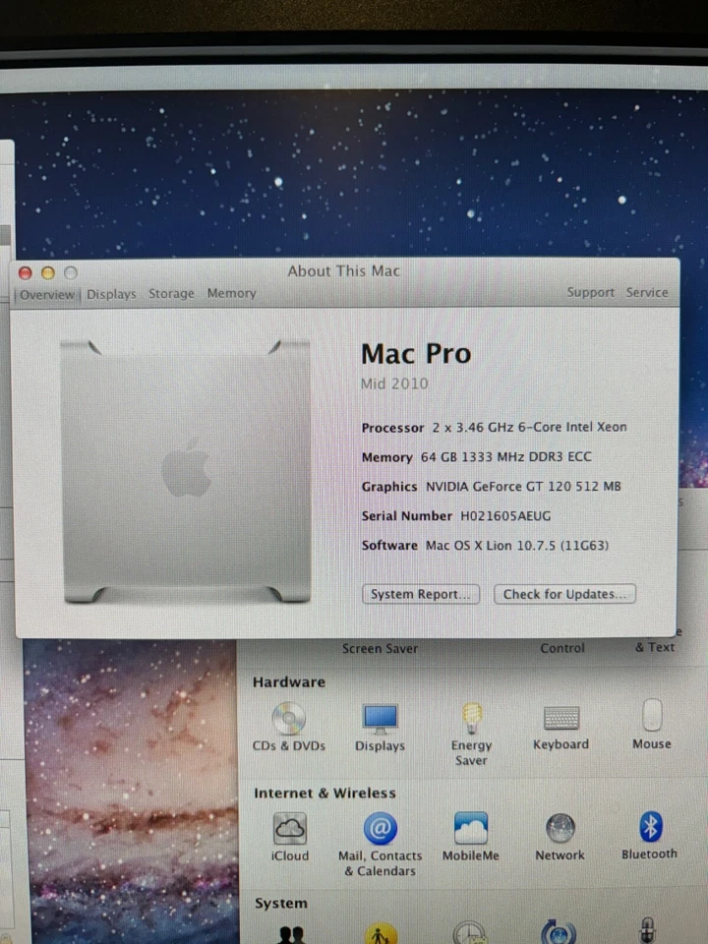The height and width of the screenshot is (944, 708).
Task: Click the serial number H021605AEUG
Action: (x=505, y=516)
